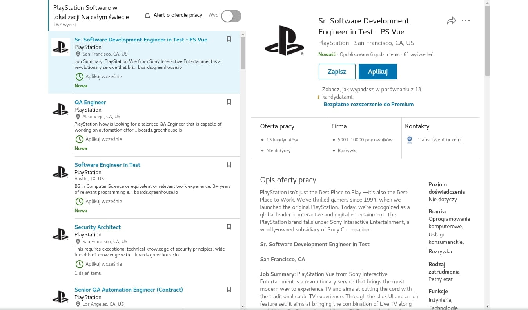The height and width of the screenshot is (310, 528).
Task: Click the bell icon for Alert o ofercie pracy
Action: point(147,16)
